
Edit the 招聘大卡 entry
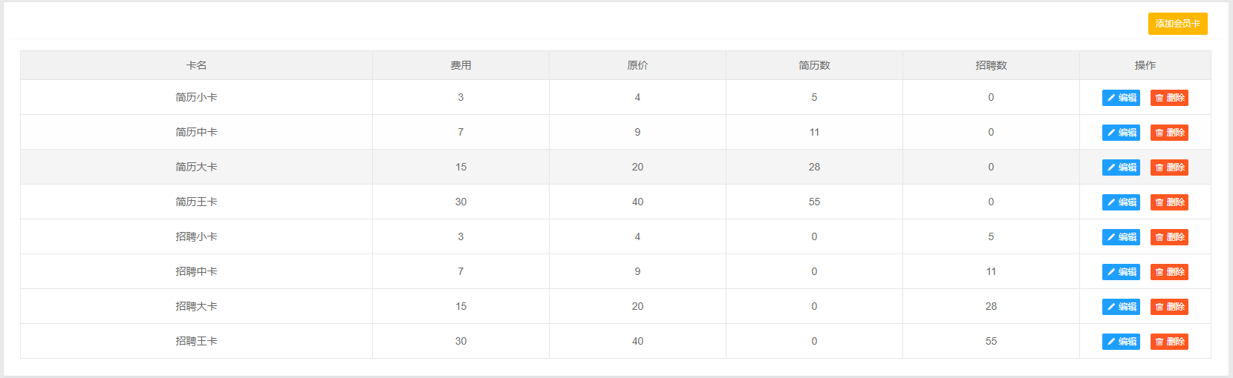[x=1120, y=307]
